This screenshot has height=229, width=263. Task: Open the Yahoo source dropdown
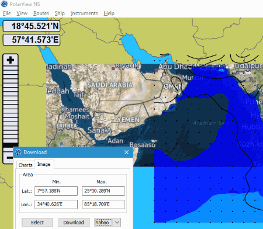[x=108, y=223]
